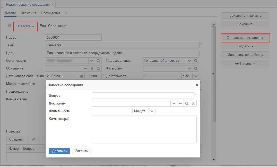Expand the Организация dropdown
Image resolution: width=277 pixels, height=167 pixels.
coord(92,61)
